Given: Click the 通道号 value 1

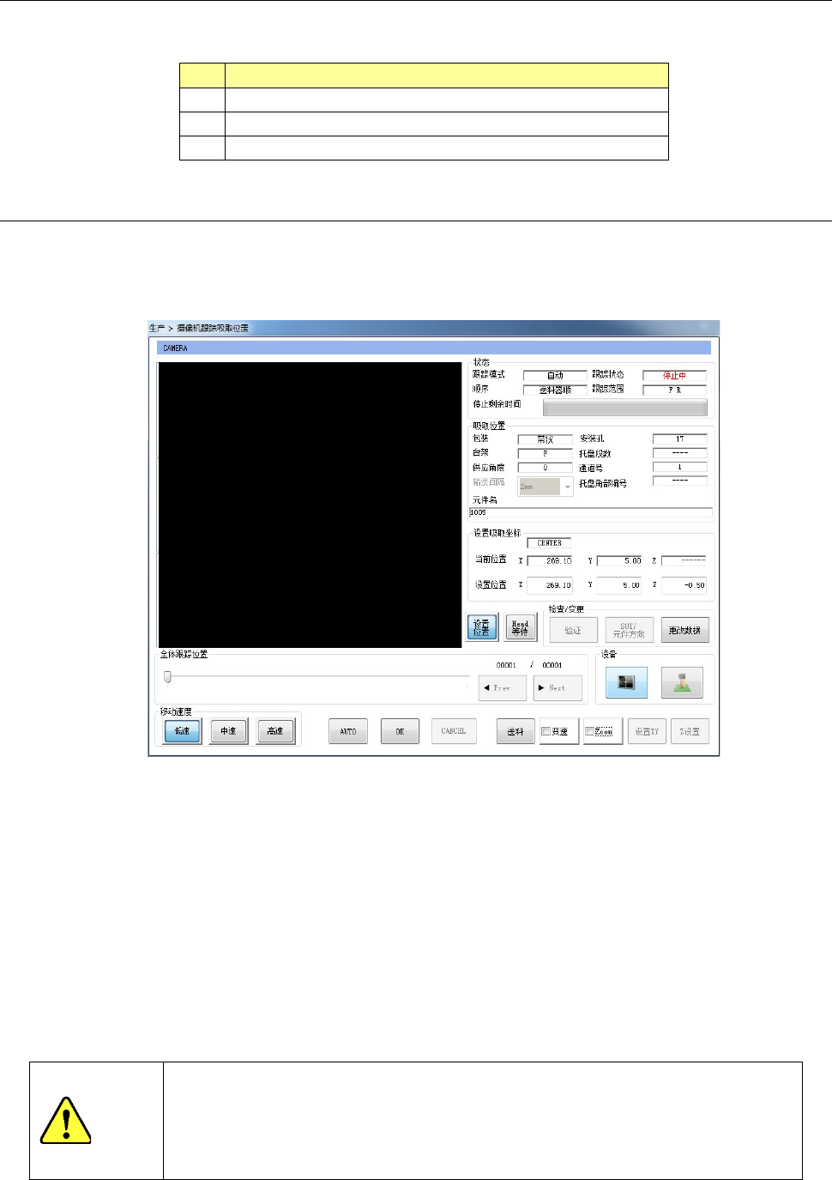Looking at the screenshot, I should click(680, 467).
